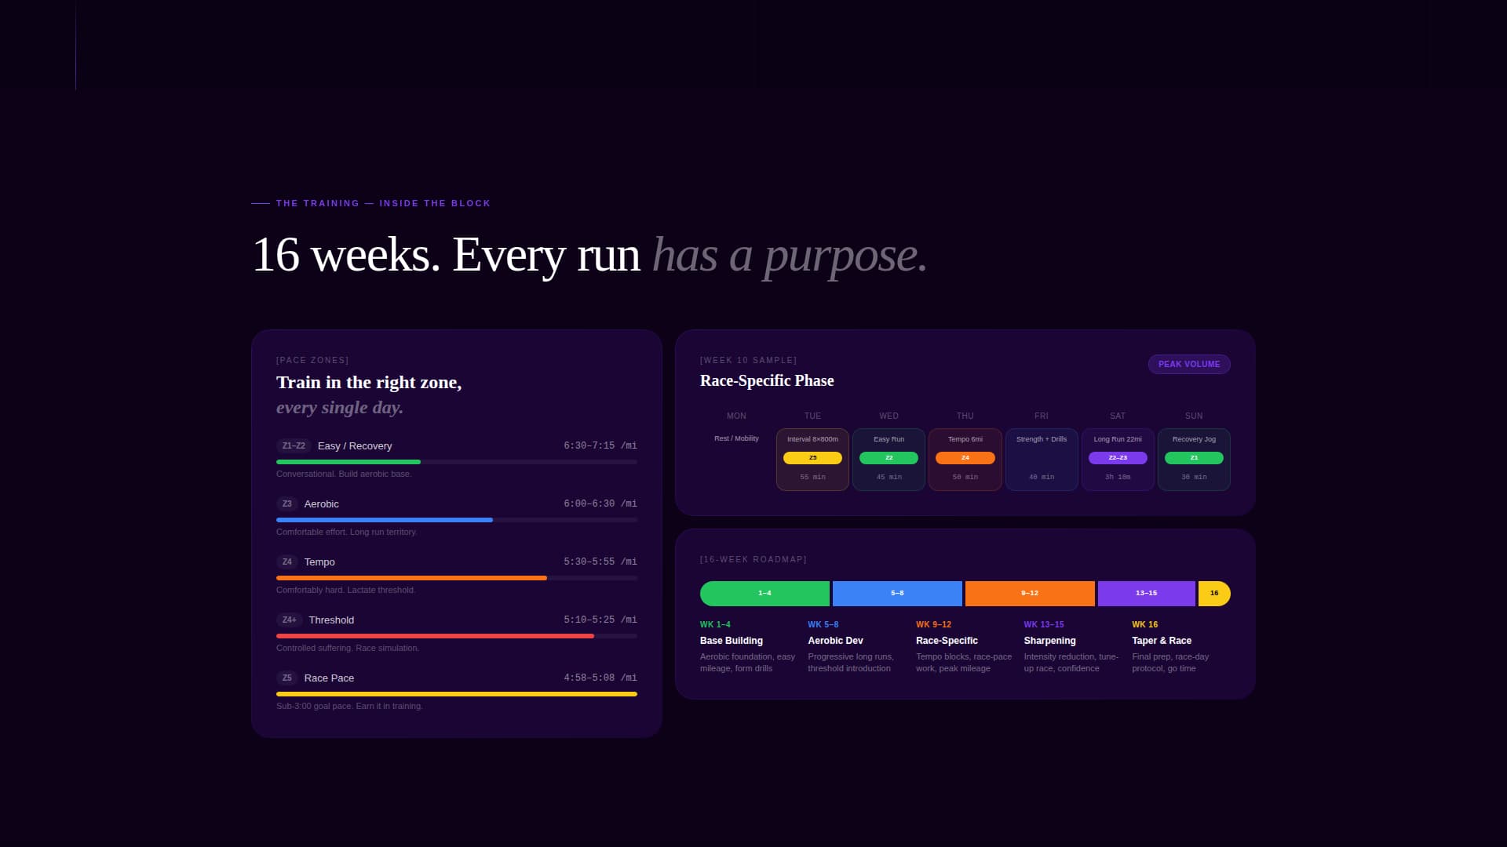Image resolution: width=1507 pixels, height=847 pixels.
Task: Click the green Z2 pill in Wednesday card
Action: click(889, 458)
